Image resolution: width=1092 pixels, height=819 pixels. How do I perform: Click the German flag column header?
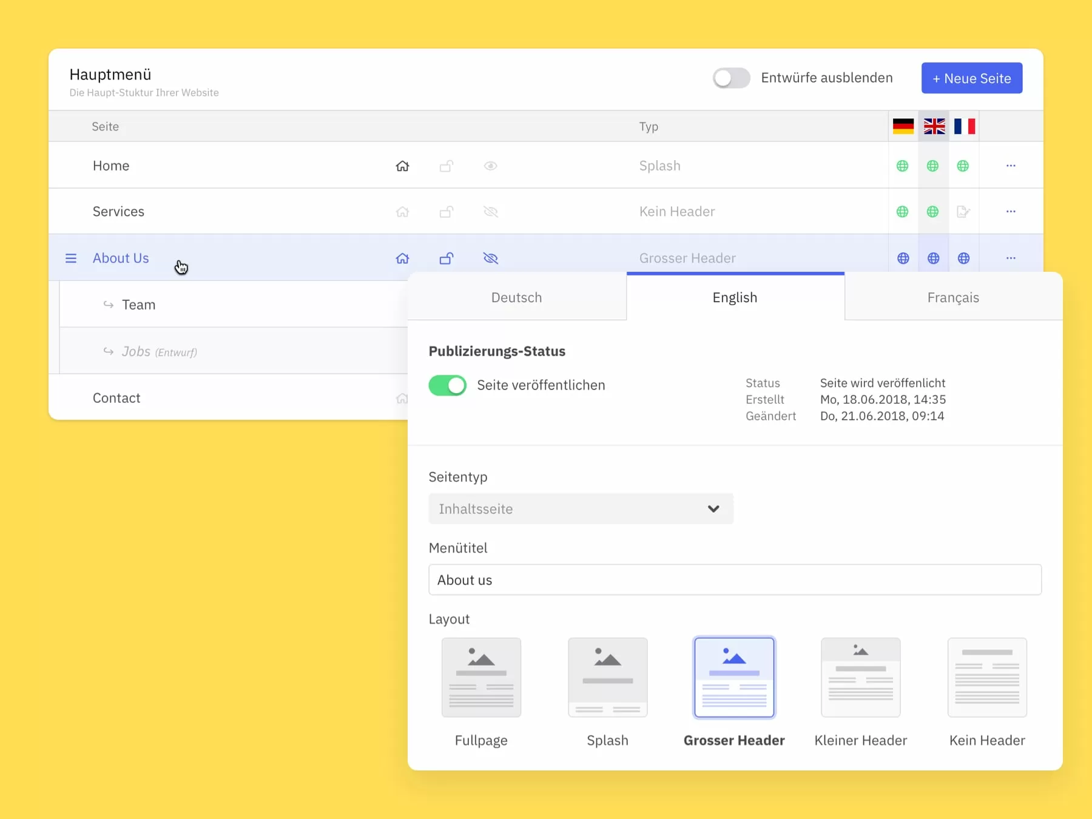coord(903,126)
